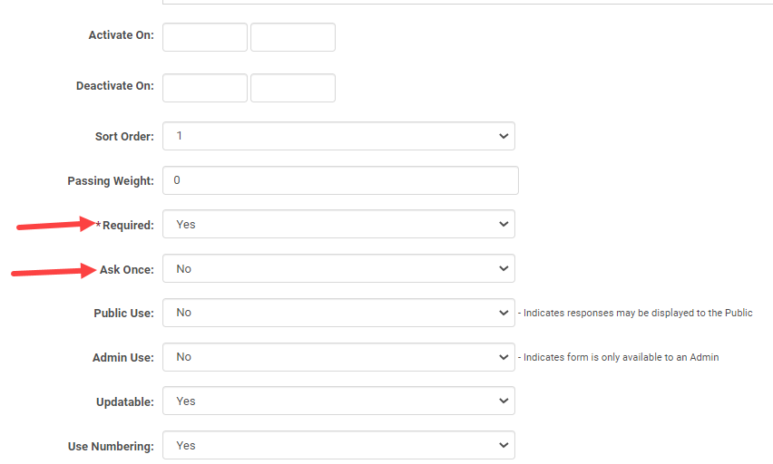The image size is (773, 464).
Task: Click the Deactivate On time field
Action: [292, 88]
